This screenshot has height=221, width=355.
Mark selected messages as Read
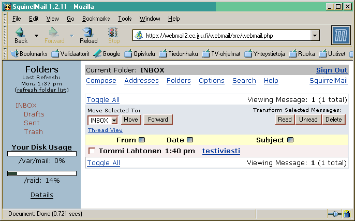[x=285, y=120]
